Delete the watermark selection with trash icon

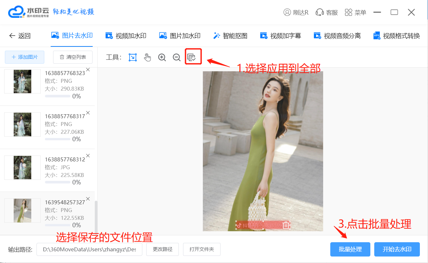pos(286,225)
